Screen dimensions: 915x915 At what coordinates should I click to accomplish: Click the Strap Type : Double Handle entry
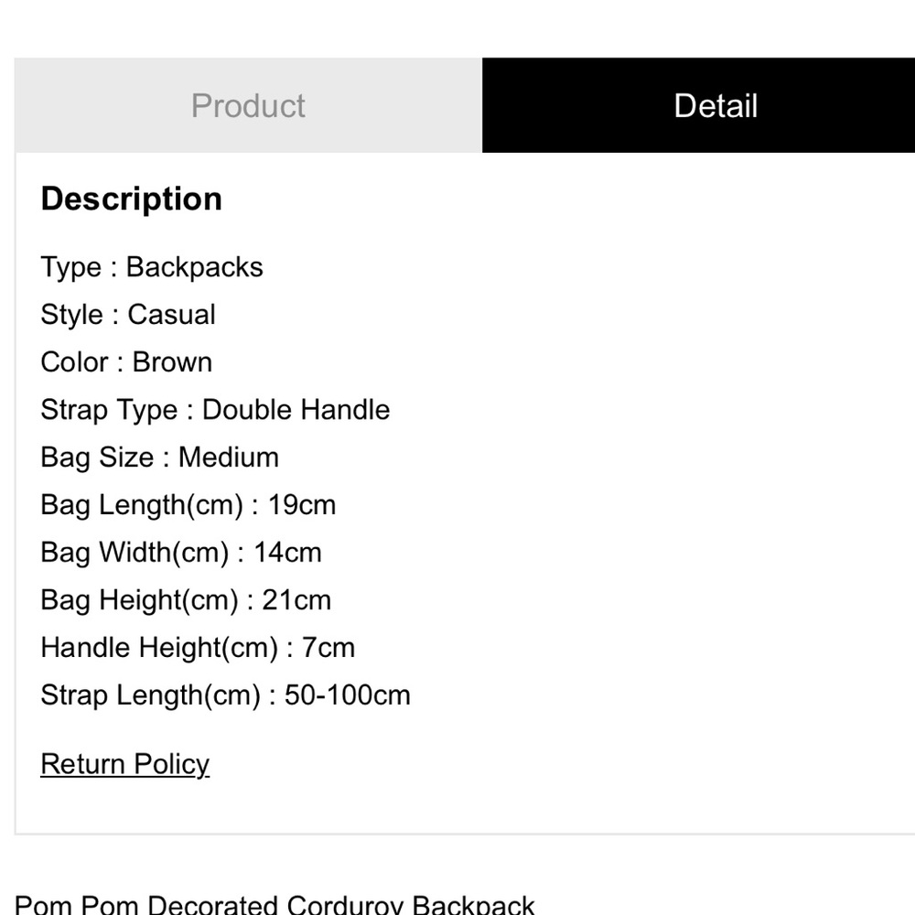pos(215,410)
